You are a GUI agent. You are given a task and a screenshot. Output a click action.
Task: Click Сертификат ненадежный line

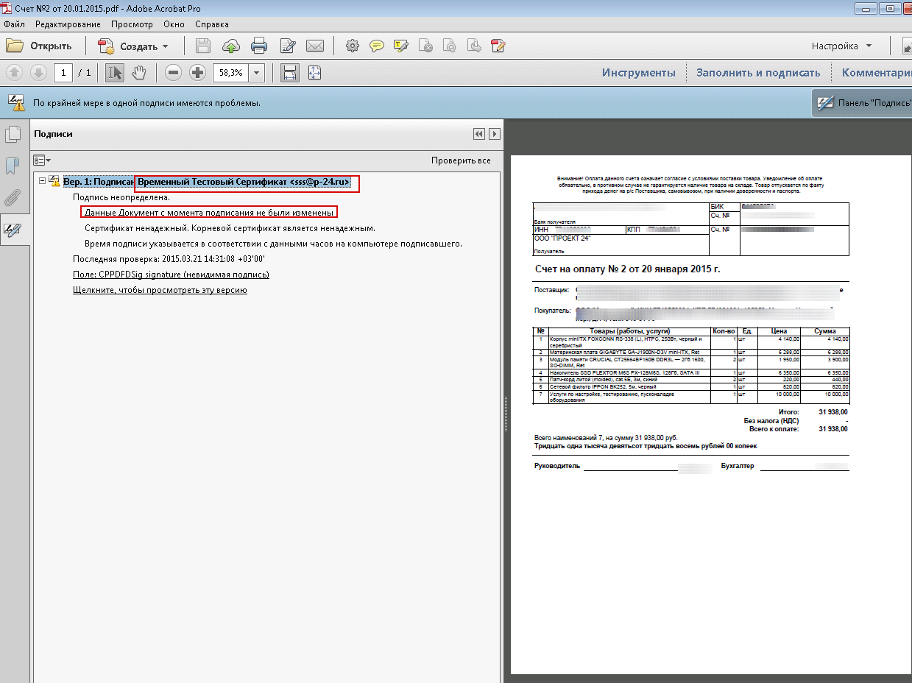point(230,228)
